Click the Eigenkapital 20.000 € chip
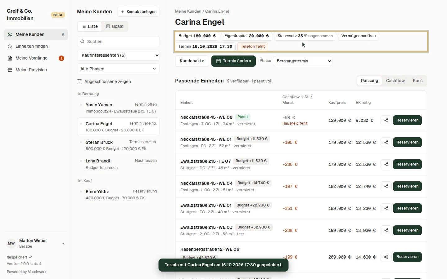Screen dimensions: 447x279 [246, 36]
